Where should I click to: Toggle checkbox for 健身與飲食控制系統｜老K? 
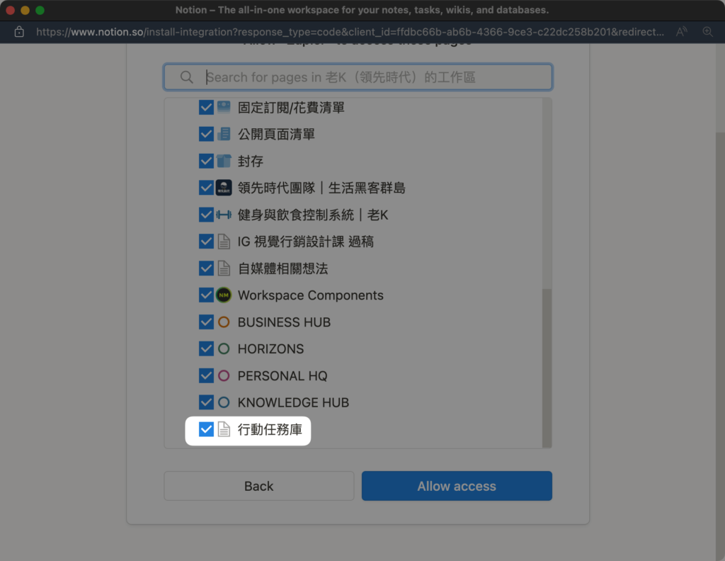coord(206,215)
